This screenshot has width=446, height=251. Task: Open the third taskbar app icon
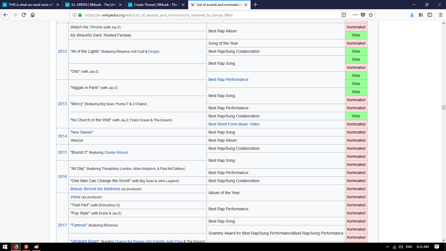[36, 247]
